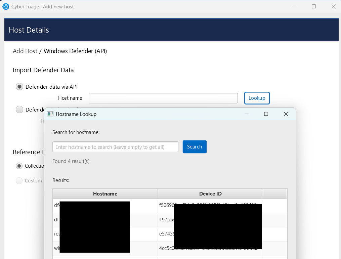
Task: Select the Collection radio button under Reference
Action: [19, 166]
